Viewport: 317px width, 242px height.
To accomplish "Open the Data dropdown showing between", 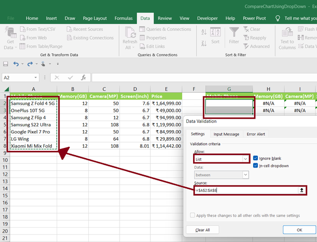I will tap(221, 175).
